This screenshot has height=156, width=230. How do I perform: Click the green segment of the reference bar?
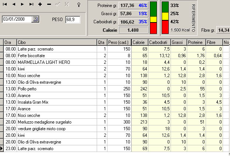point(165,7)
